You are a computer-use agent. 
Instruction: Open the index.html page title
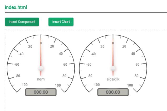(x=16, y=7)
